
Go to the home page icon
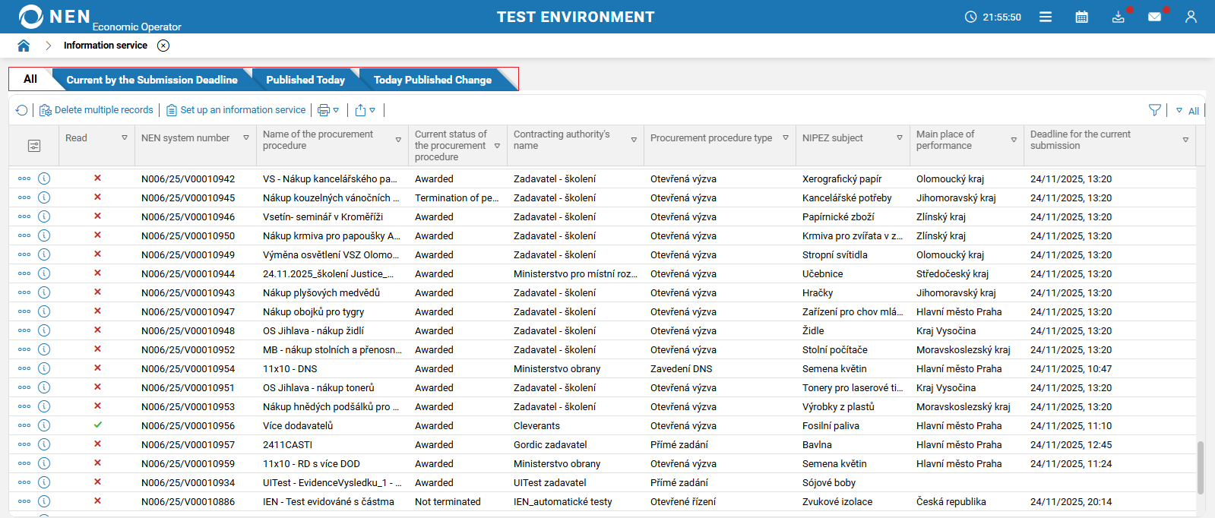[24, 46]
